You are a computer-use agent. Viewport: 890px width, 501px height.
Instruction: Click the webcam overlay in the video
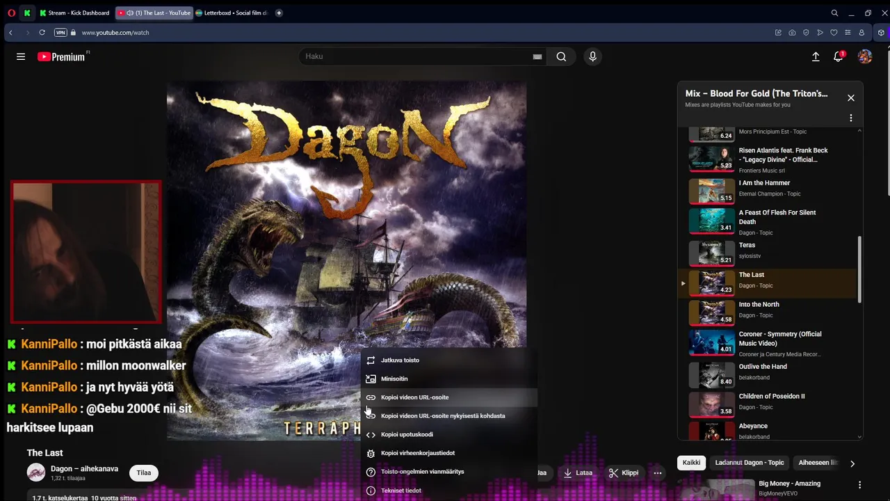click(x=86, y=252)
